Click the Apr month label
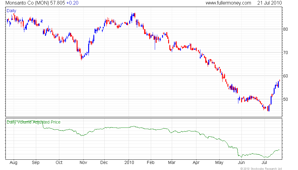Screen dimensions: 298x170 point(196,163)
